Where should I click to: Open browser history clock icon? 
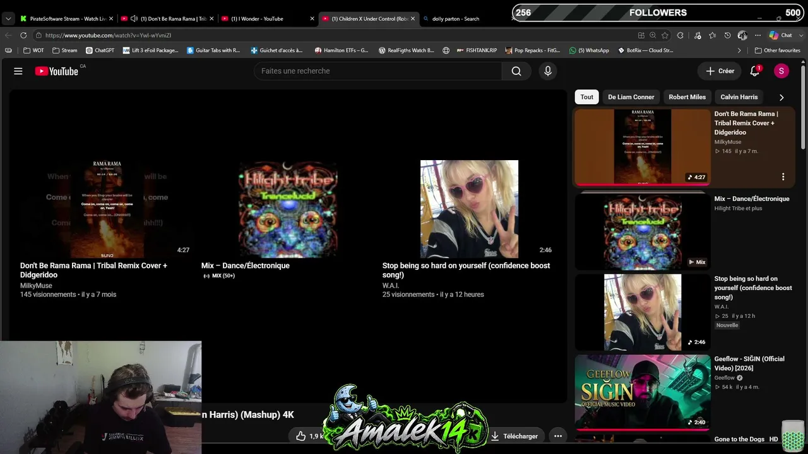click(x=728, y=35)
